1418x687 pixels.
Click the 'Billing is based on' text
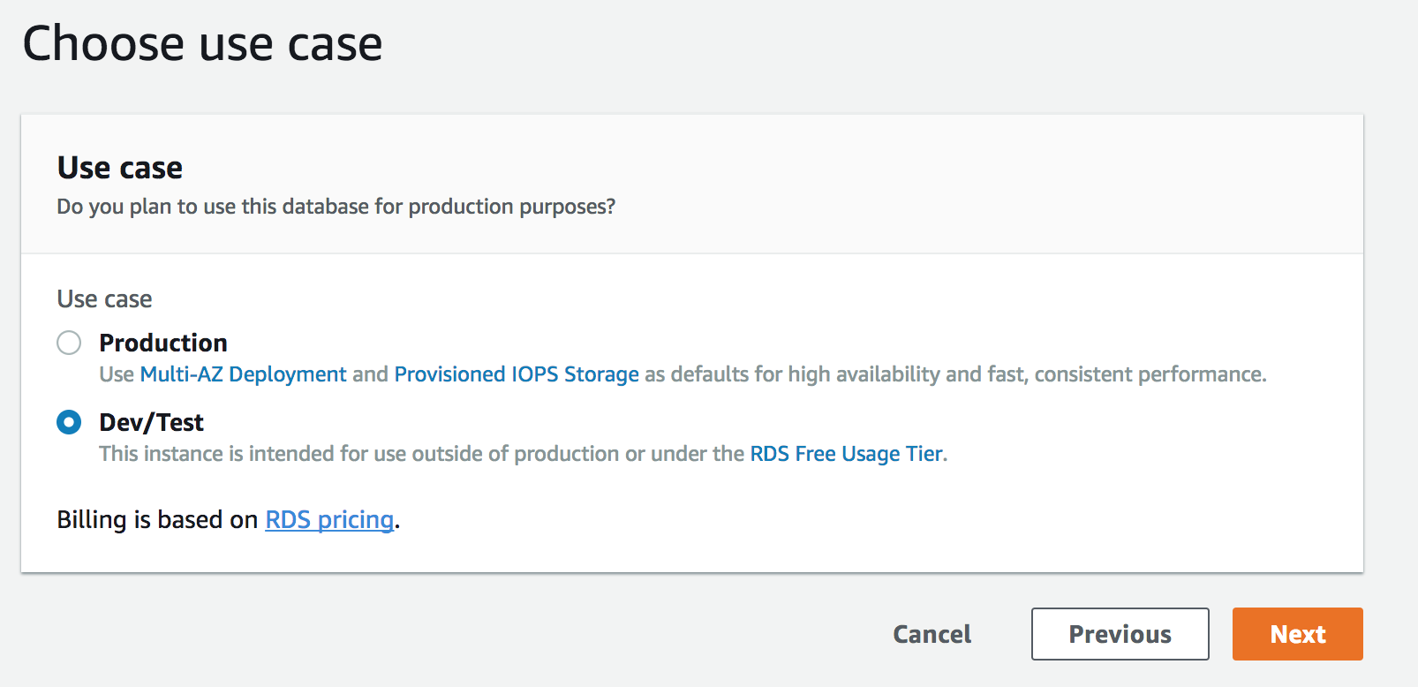click(x=157, y=519)
